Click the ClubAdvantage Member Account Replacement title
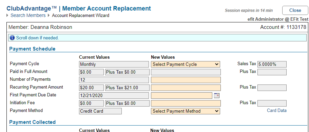This screenshot has width=309, height=132. tap(79, 8)
